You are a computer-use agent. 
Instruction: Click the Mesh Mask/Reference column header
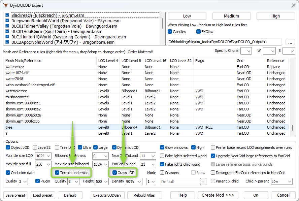tap(50, 61)
